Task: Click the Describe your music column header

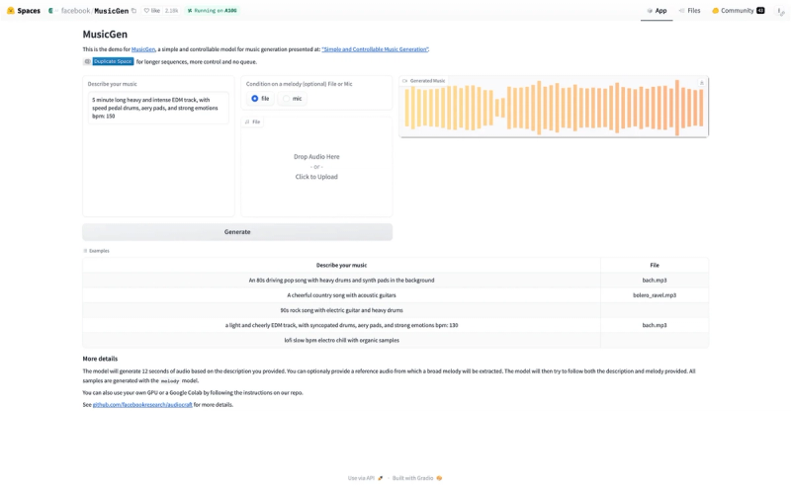Action: [341, 265]
